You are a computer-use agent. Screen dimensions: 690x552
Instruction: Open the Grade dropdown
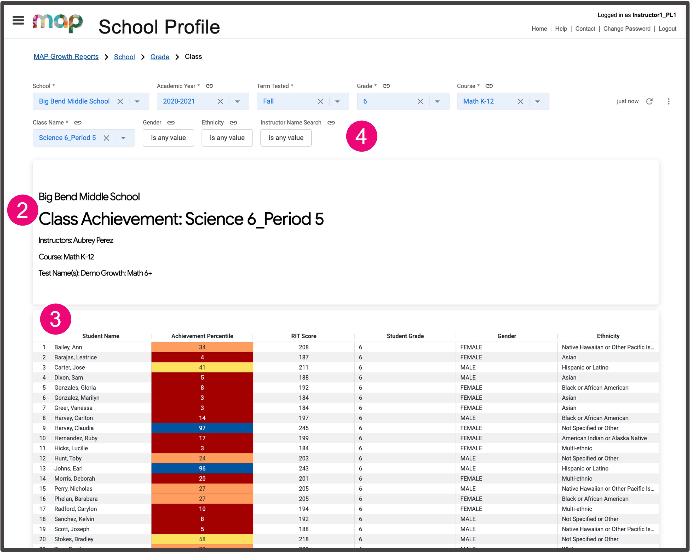(437, 101)
